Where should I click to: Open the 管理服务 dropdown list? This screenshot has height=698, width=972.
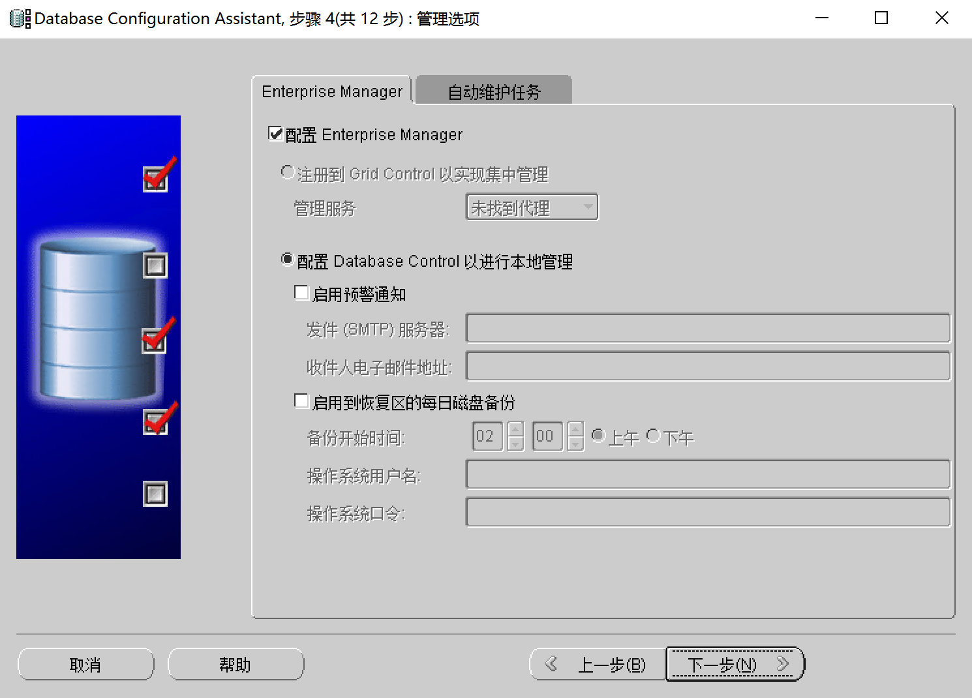click(x=588, y=207)
